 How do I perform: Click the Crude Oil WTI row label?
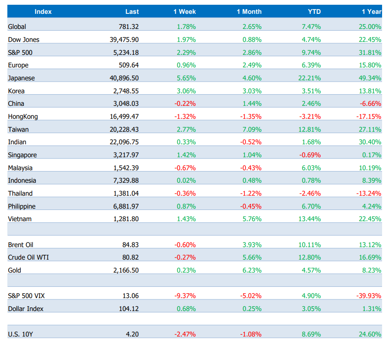point(27,257)
